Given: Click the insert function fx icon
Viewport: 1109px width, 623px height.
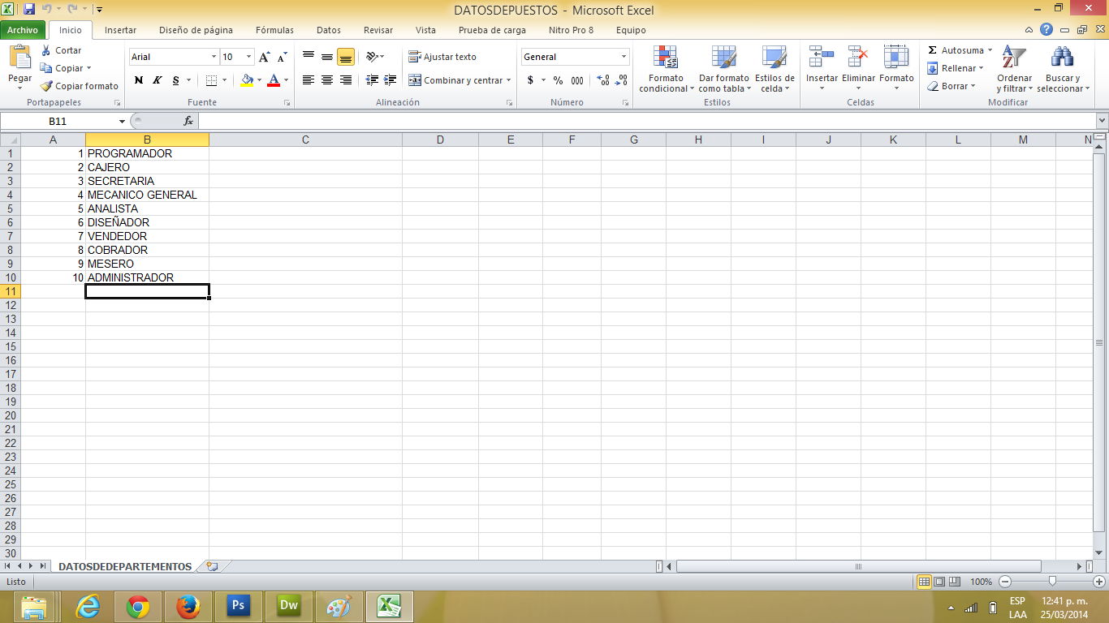Looking at the screenshot, I should (x=188, y=121).
